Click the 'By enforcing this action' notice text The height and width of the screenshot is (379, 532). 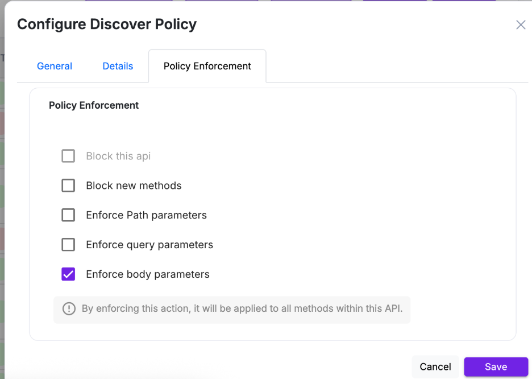(x=242, y=309)
